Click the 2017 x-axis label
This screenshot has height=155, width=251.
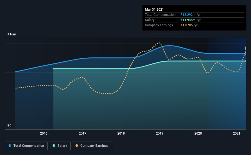click(x=83, y=133)
